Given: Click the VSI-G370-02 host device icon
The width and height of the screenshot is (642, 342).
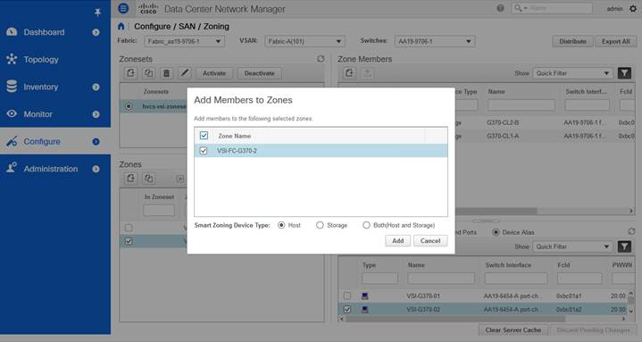Looking at the screenshot, I should click(365, 310).
